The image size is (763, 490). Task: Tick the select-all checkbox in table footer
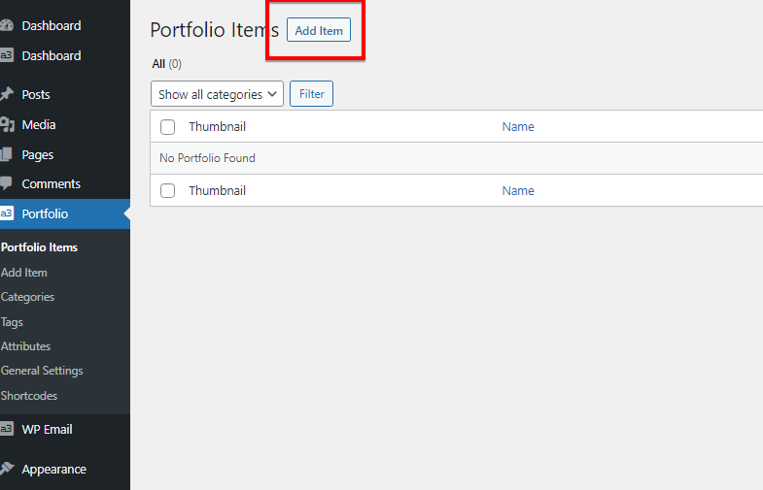pyautogui.click(x=167, y=191)
